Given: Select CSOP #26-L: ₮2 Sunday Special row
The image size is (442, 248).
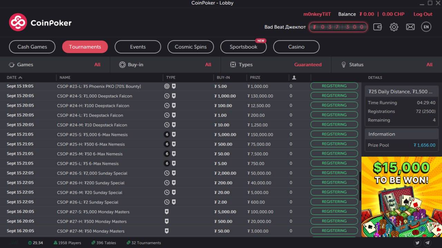Looking at the screenshot, I should [180, 202].
